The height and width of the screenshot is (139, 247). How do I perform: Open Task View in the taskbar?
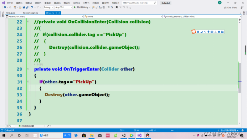[x=27, y=135]
